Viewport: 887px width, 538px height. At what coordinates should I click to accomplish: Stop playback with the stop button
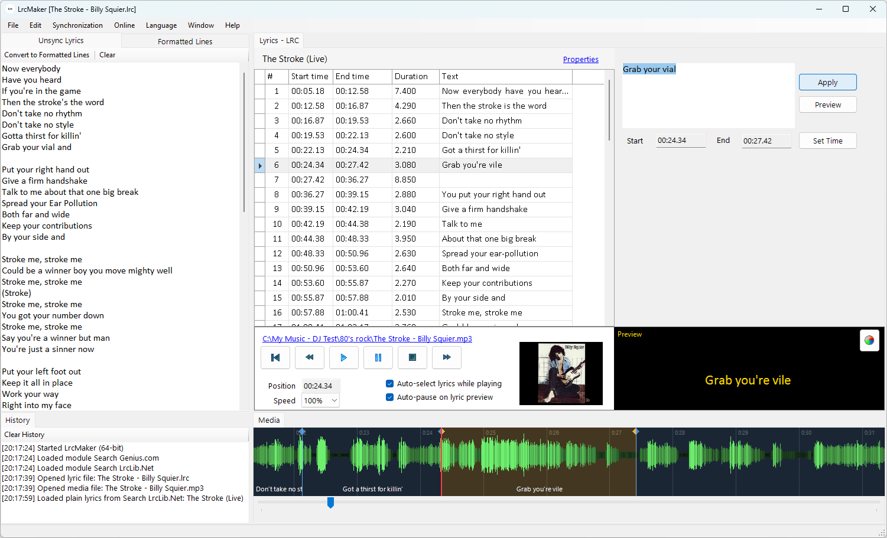tap(412, 357)
